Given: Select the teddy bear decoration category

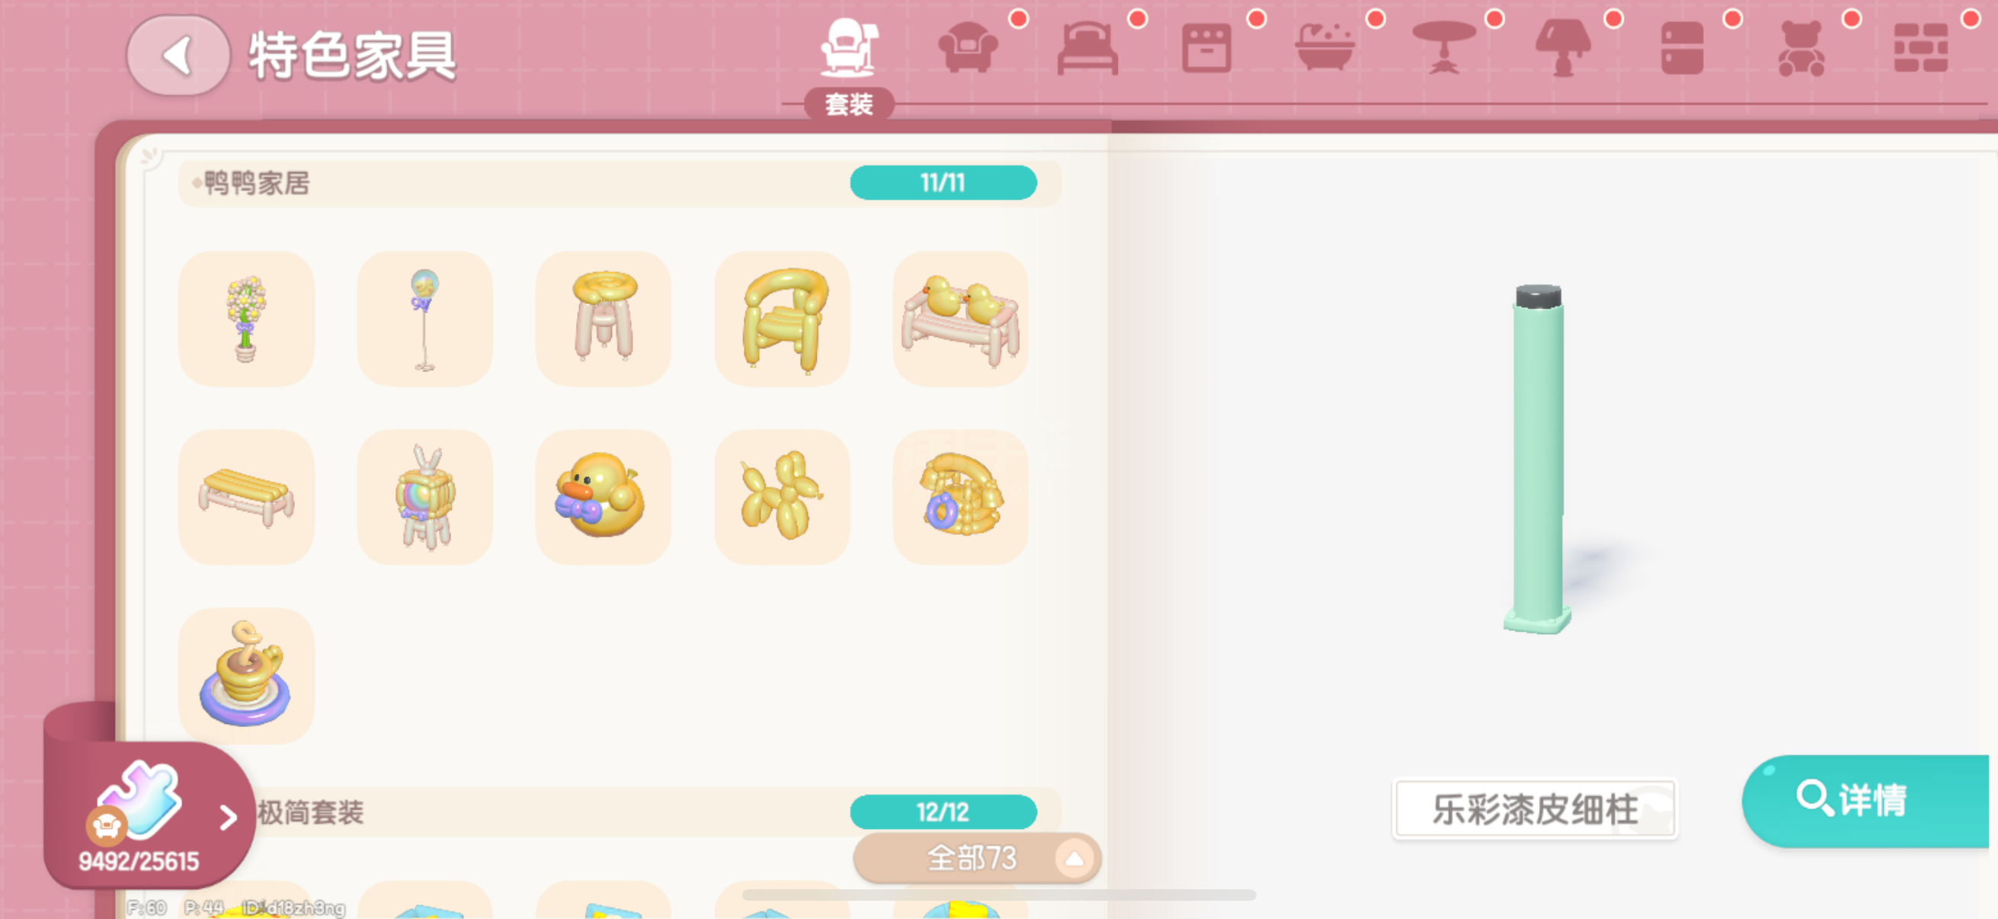Looking at the screenshot, I should point(1801,48).
